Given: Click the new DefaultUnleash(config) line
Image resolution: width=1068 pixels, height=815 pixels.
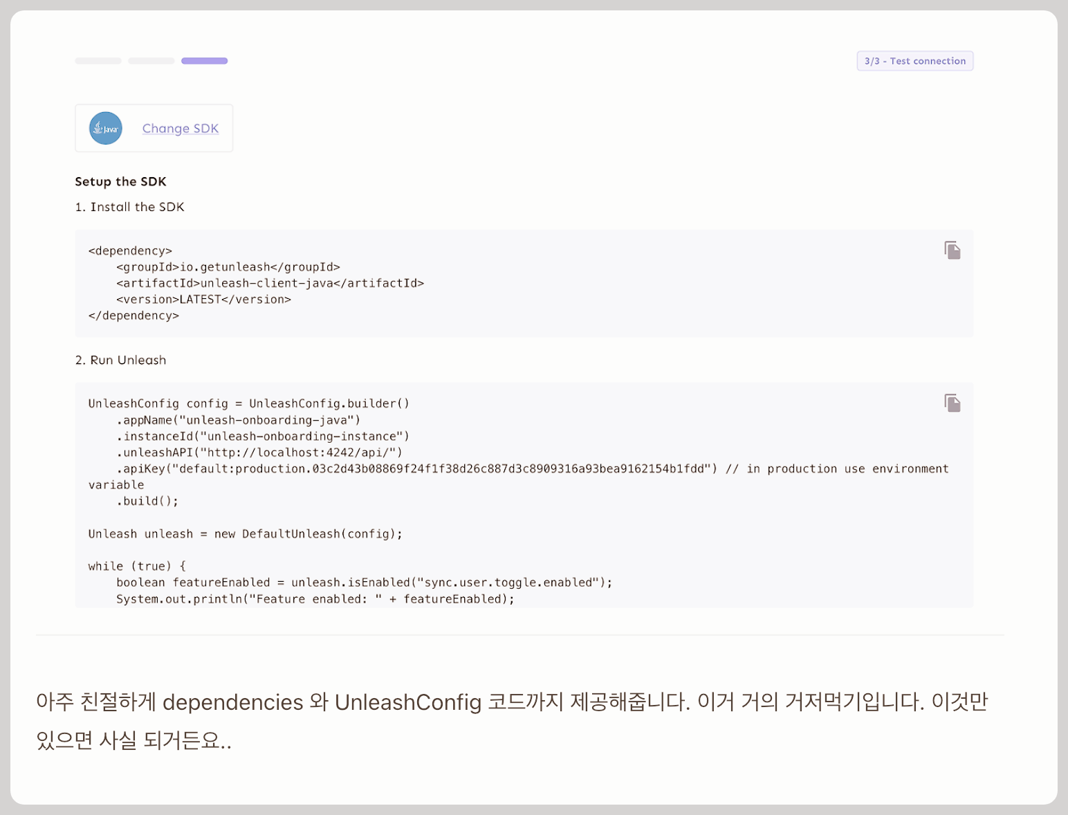Looking at the screenshot, I should tap(246, 534).
